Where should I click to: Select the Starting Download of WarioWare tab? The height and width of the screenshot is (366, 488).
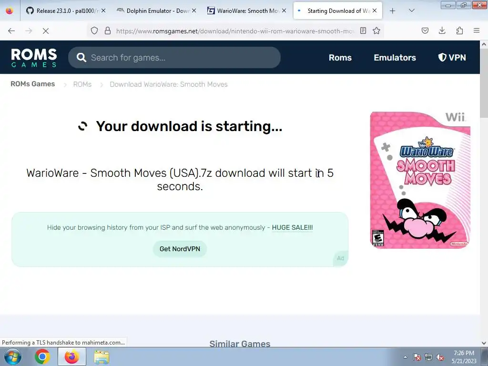[338, 11]
